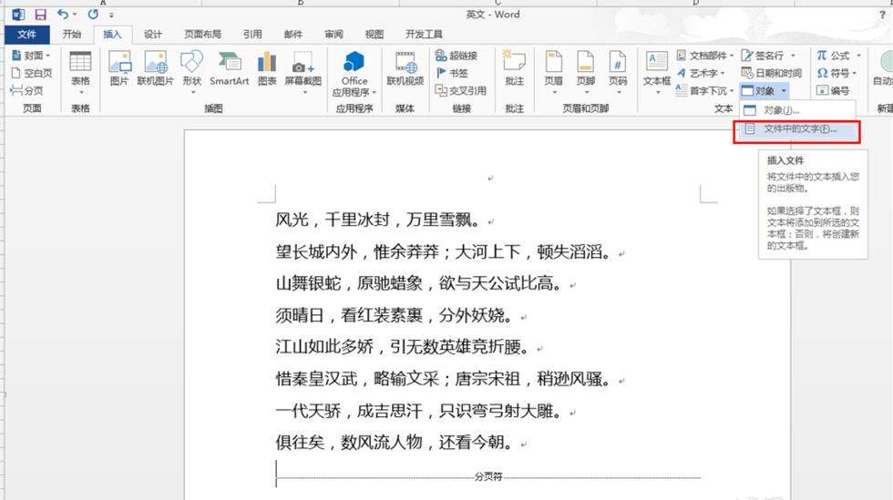Screen dimensions: 893x500
Task: Click the Redo icon in title bar
Action: (93, 15)
